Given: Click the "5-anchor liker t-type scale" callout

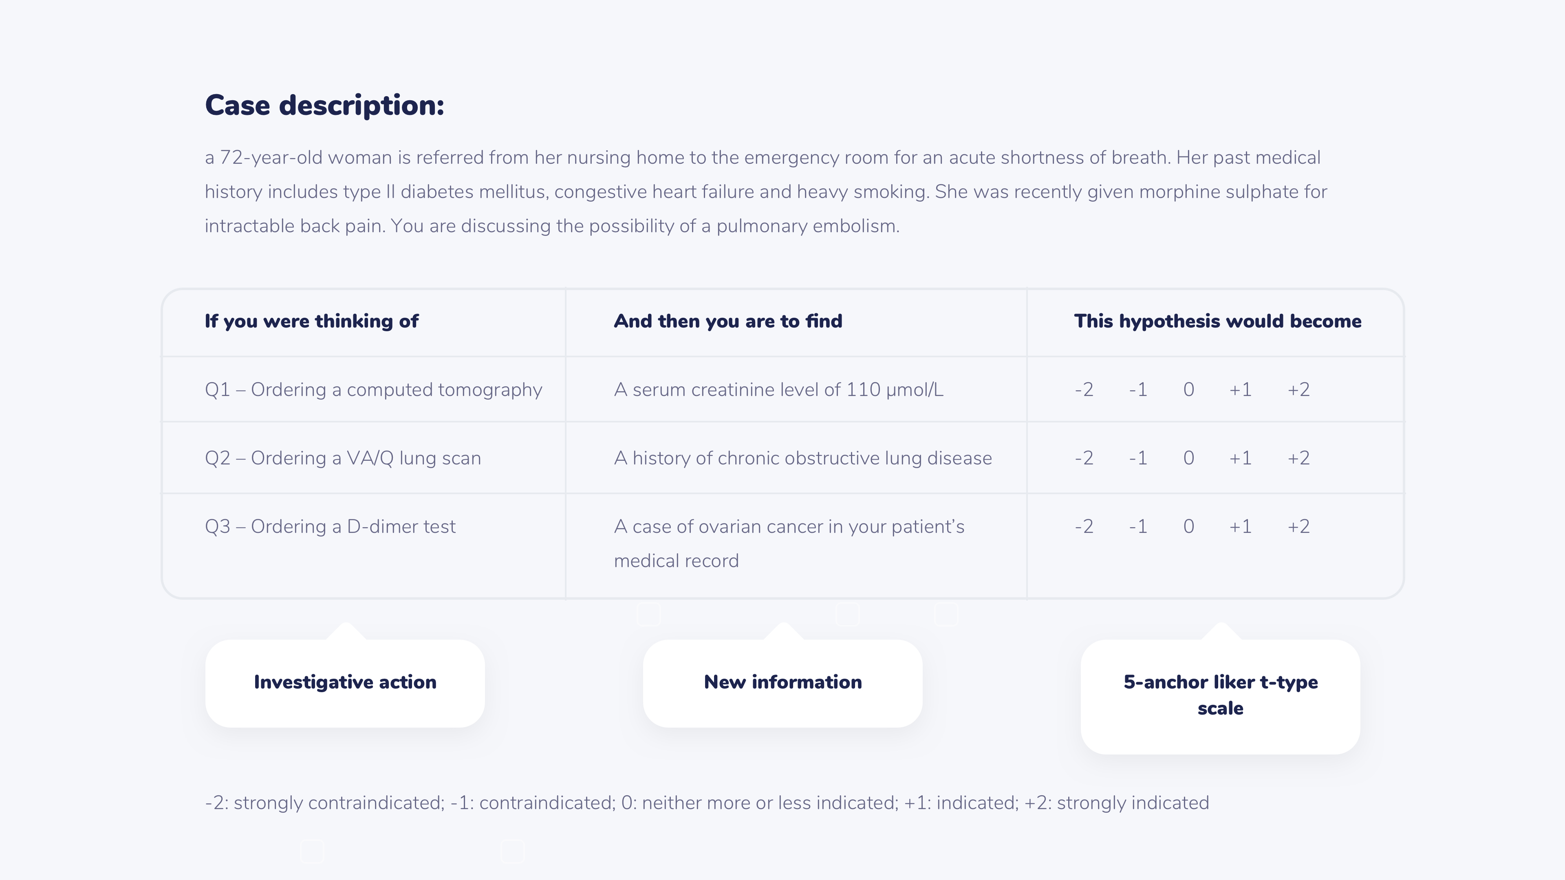Looking at the screenshot, I should [1220, 695].
